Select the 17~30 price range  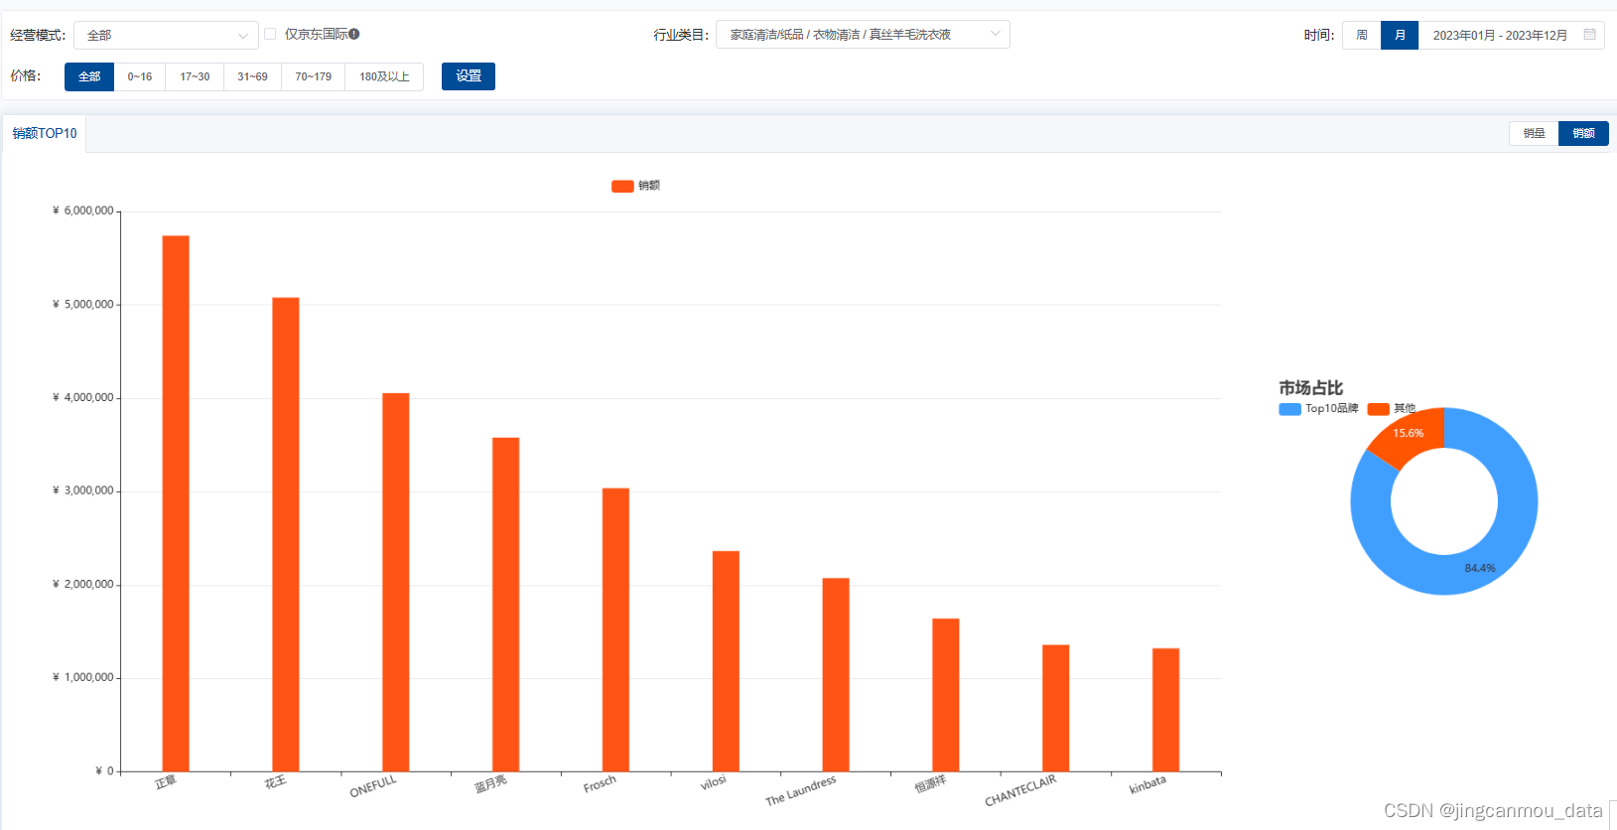coord(195,76)
